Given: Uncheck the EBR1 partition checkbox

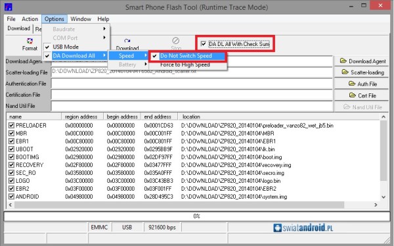Looking at the screenshot, I should click(11, 141).
